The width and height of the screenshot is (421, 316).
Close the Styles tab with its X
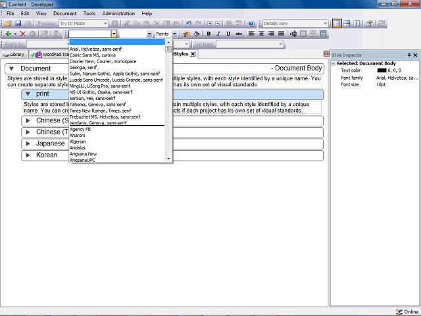tap(193, 54)
